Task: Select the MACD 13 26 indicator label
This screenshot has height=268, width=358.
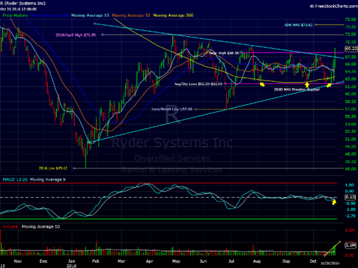Action: point(15,180)
